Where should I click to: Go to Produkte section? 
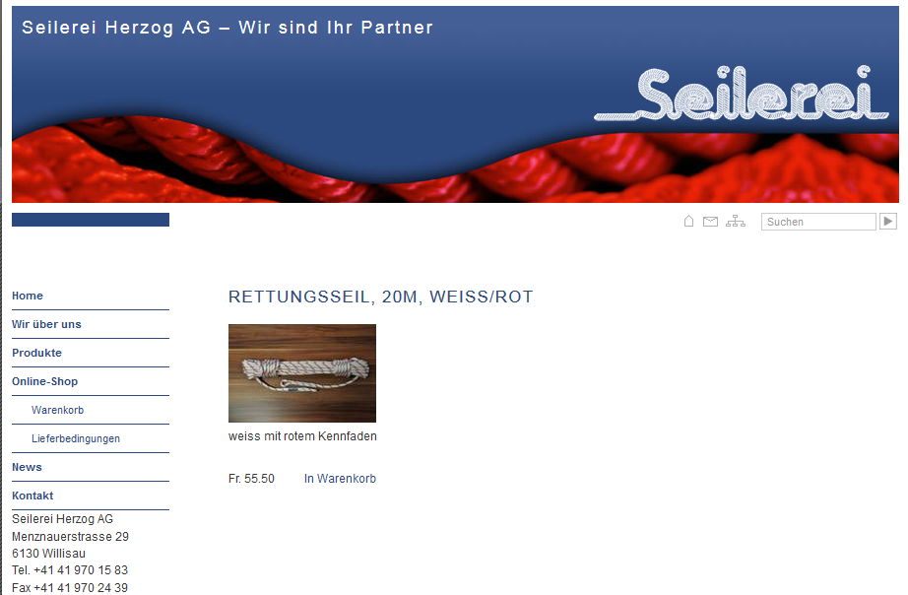(x=36, y=353)
